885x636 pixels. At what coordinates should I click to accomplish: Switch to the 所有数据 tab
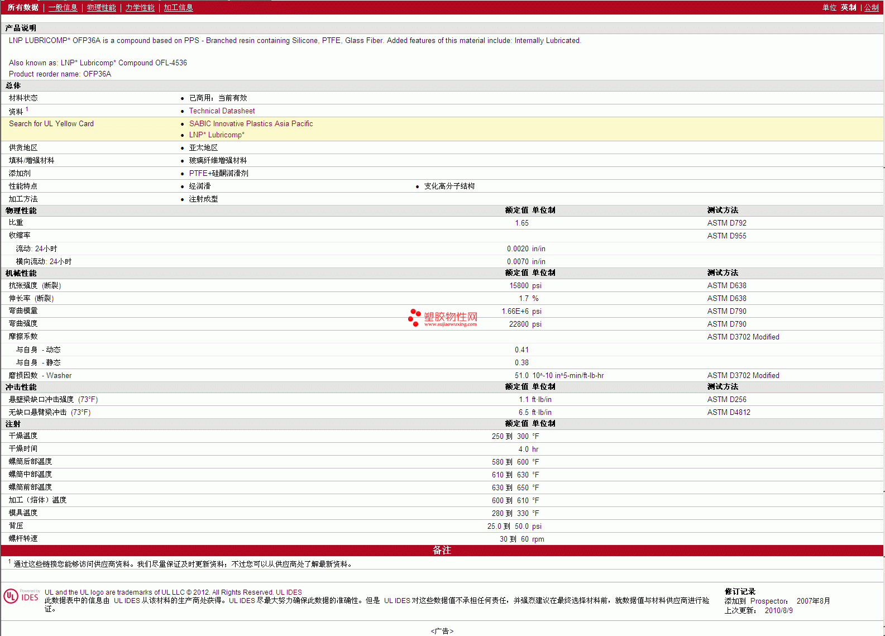23,7
